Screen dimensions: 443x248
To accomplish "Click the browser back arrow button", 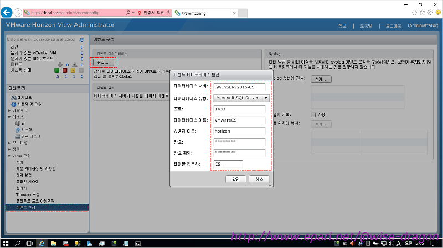I will click(7, 13).
